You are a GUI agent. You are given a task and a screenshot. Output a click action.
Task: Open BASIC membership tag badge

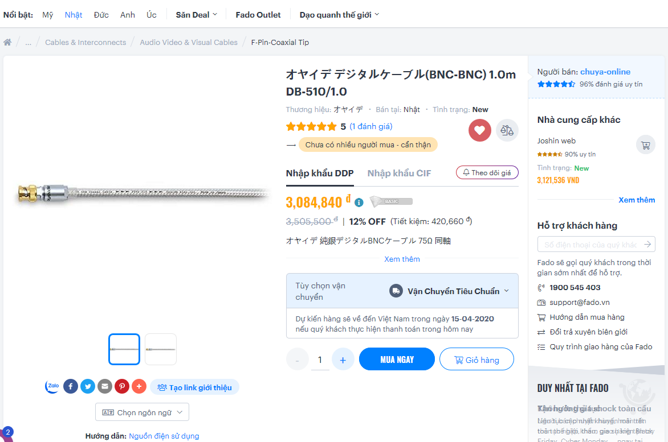pyautogui.click(x=391, y=201)
